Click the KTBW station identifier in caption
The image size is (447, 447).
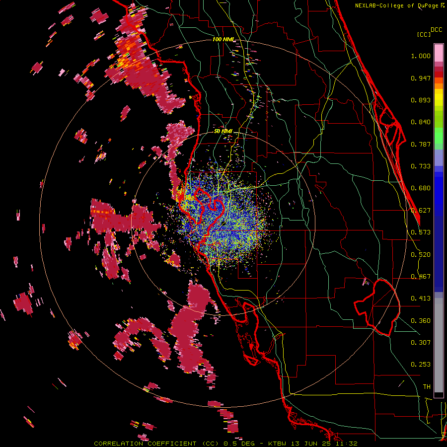click(x=278, y=444)
